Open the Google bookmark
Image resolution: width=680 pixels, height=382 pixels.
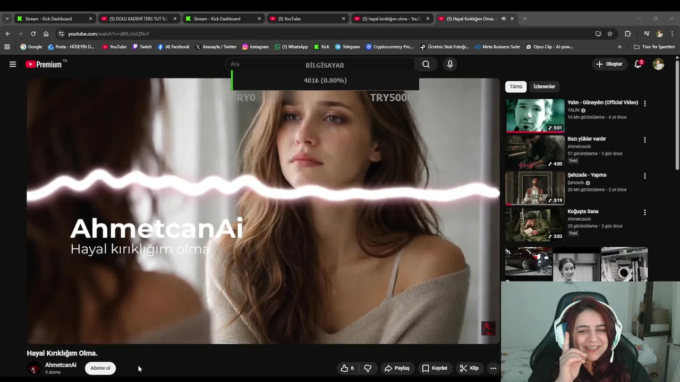tap(31, 47)
